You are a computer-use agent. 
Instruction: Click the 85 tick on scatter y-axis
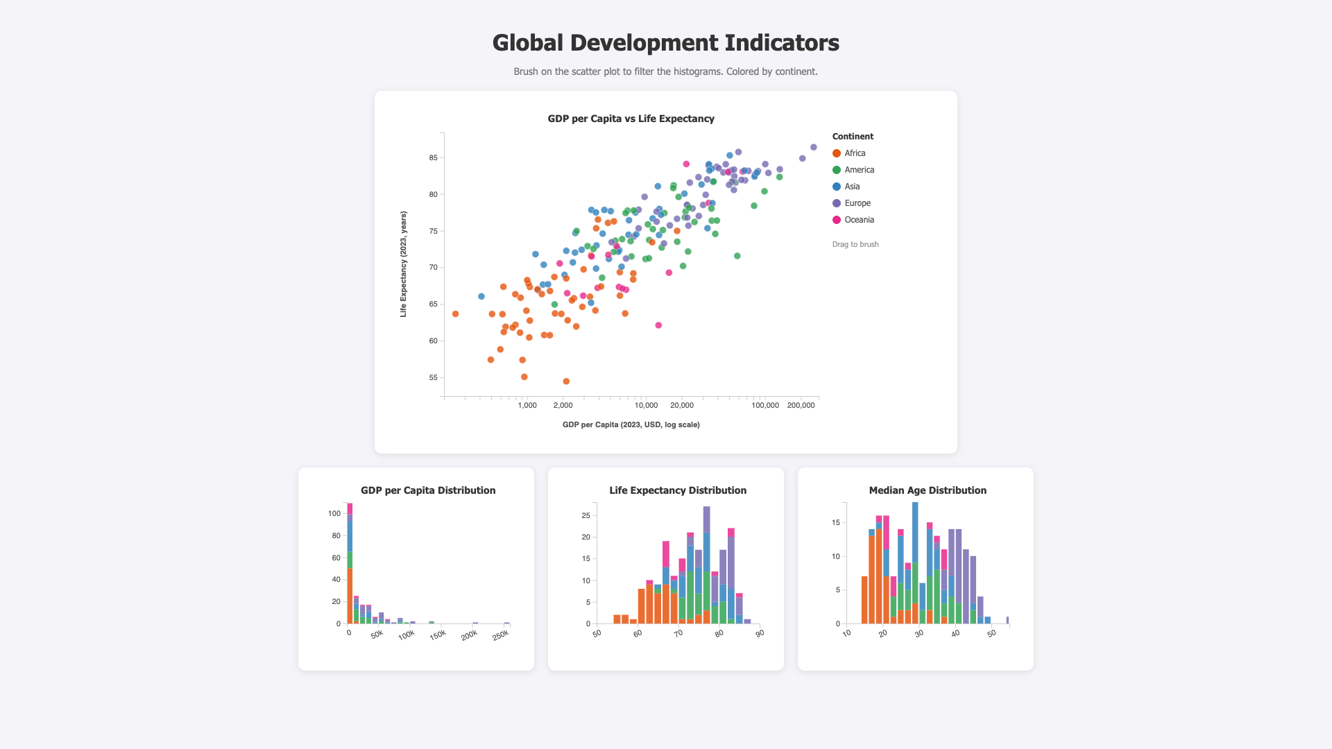tap(433, 158)
